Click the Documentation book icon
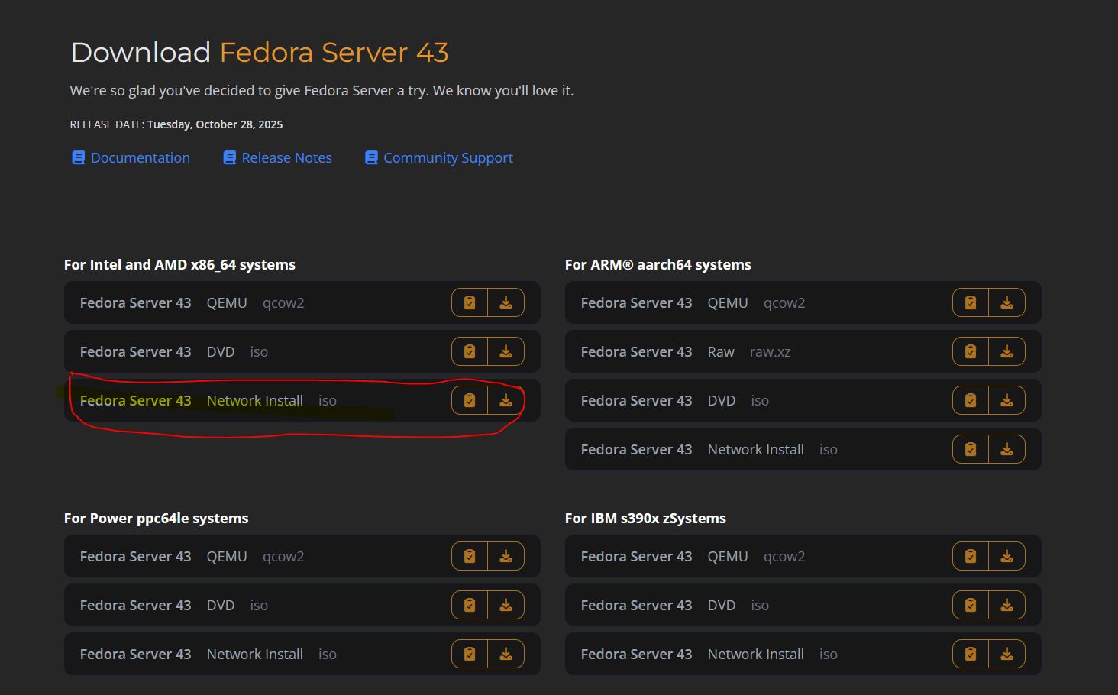1118x695 pixels. pyautogui.click(x=78, y=157)
